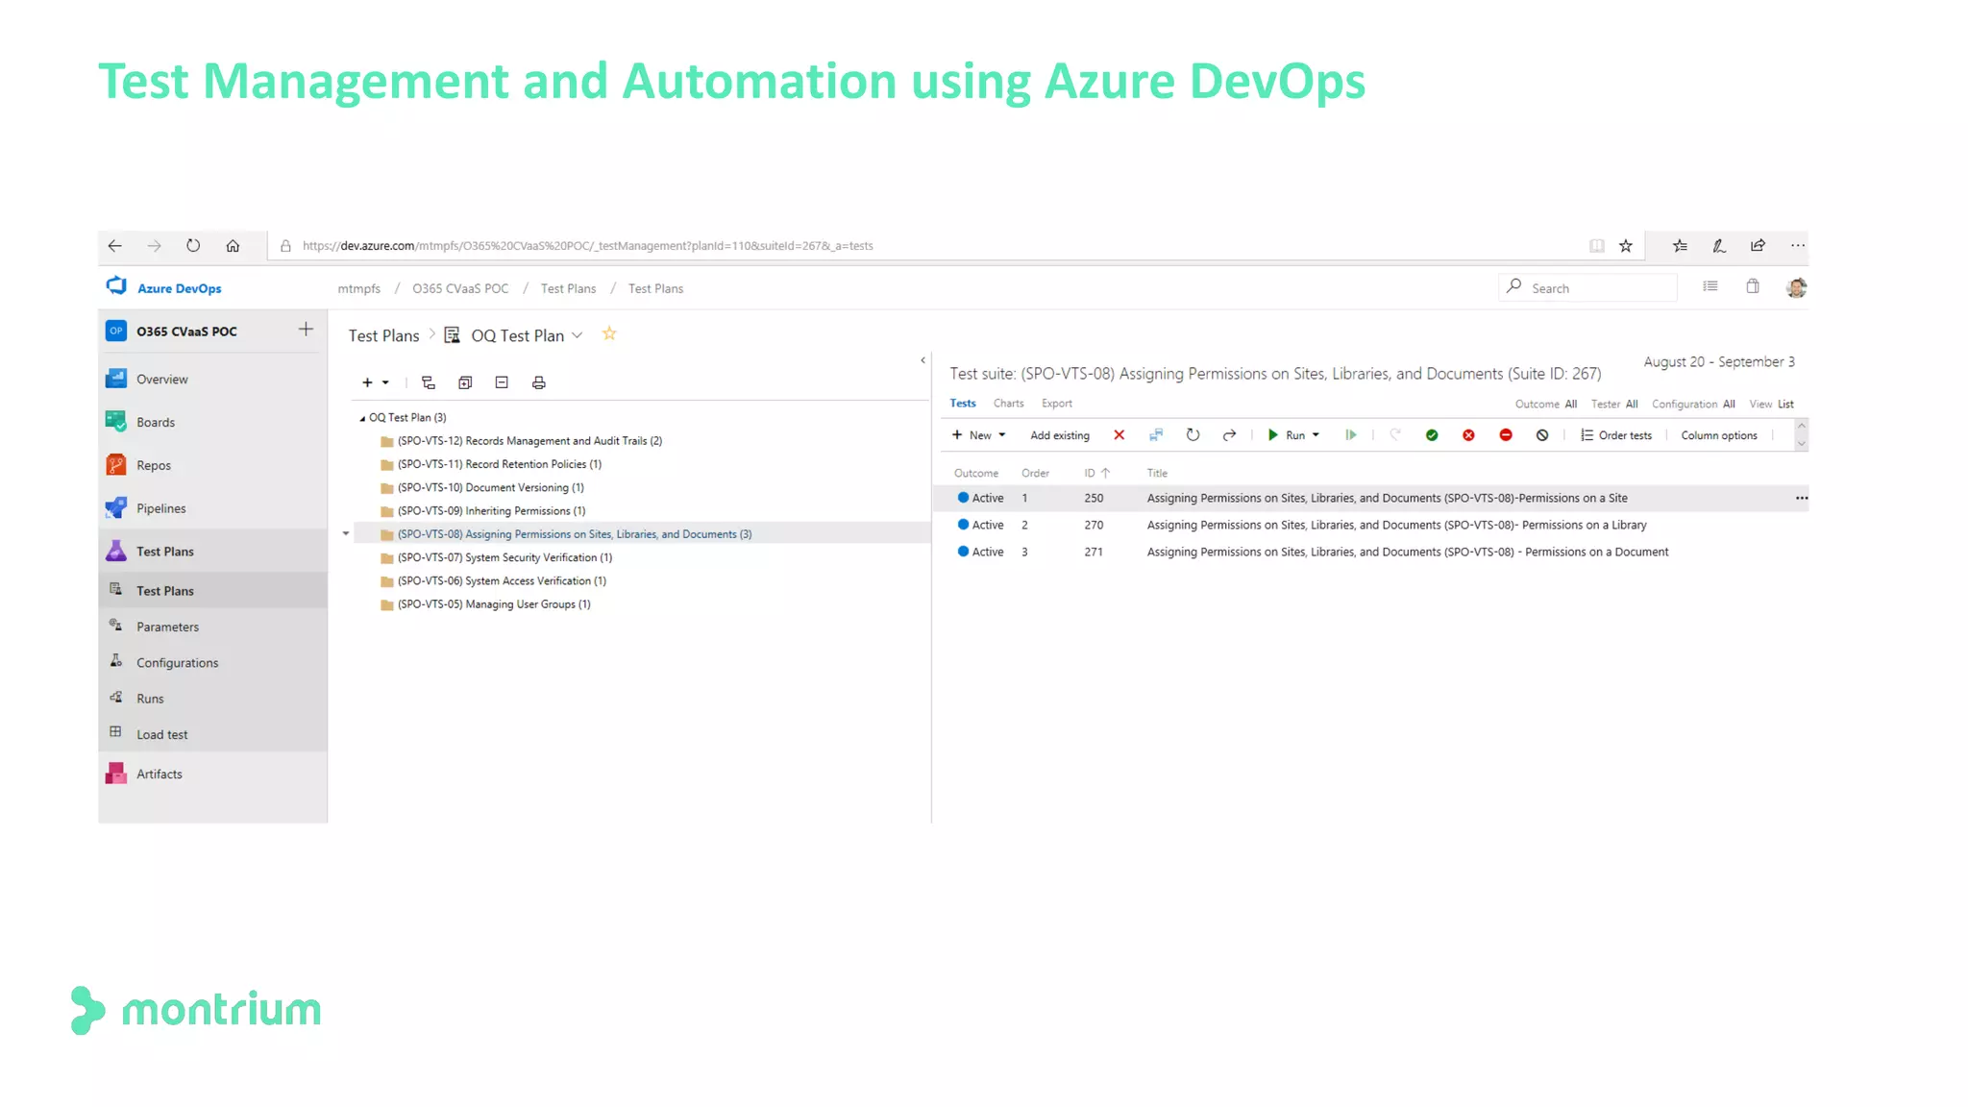Click the green pass test icon
Screen dimensions: 1968x1107
coord(1432,435)
